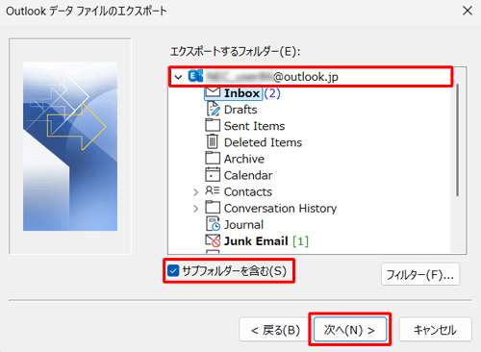Select the Sent Items folder label
The width and height of the screenshot is (481, 352).
[x=254, y=126]
